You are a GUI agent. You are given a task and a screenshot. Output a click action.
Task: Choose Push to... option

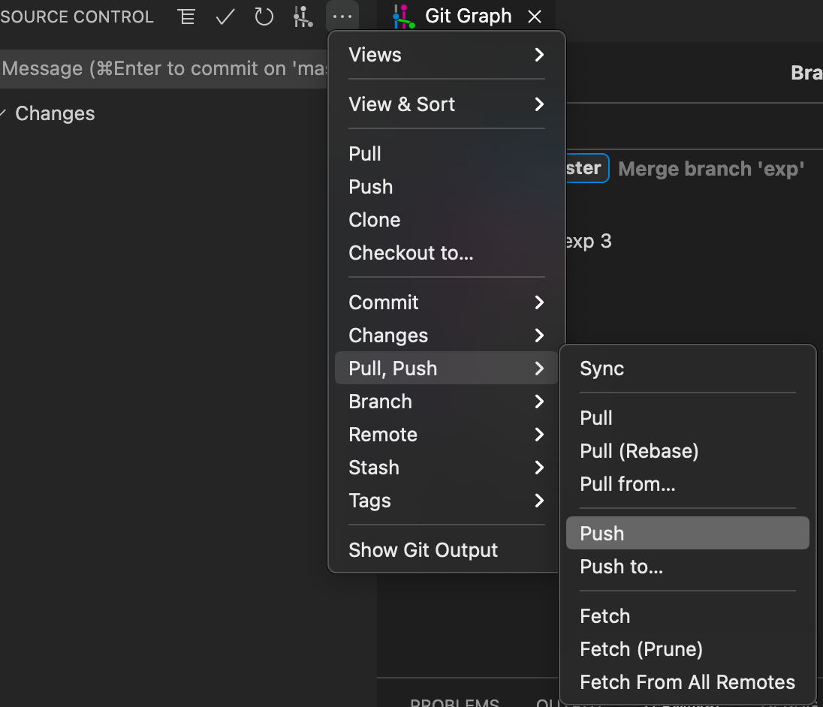point(688,567)
